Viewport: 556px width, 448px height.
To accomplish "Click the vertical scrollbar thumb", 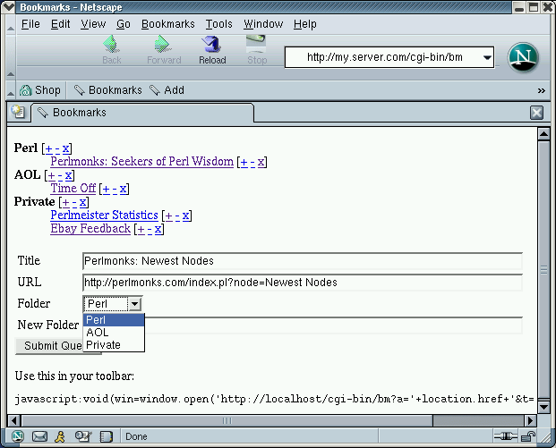I will tap(543, 270).
